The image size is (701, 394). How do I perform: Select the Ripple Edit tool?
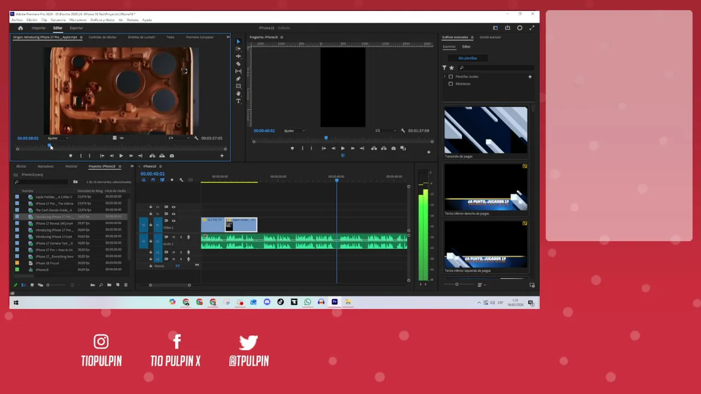click(238, 56)
